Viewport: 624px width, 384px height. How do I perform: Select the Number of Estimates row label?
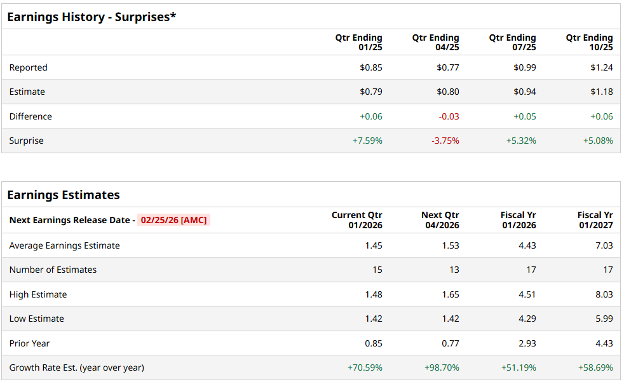coord(53,270)
